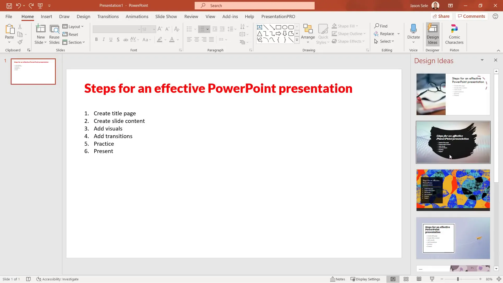The height and width of the screenshot is (283, 503).
Task: Click Find in Editing group
Action: pyautogui.click(x=381, y=26)
